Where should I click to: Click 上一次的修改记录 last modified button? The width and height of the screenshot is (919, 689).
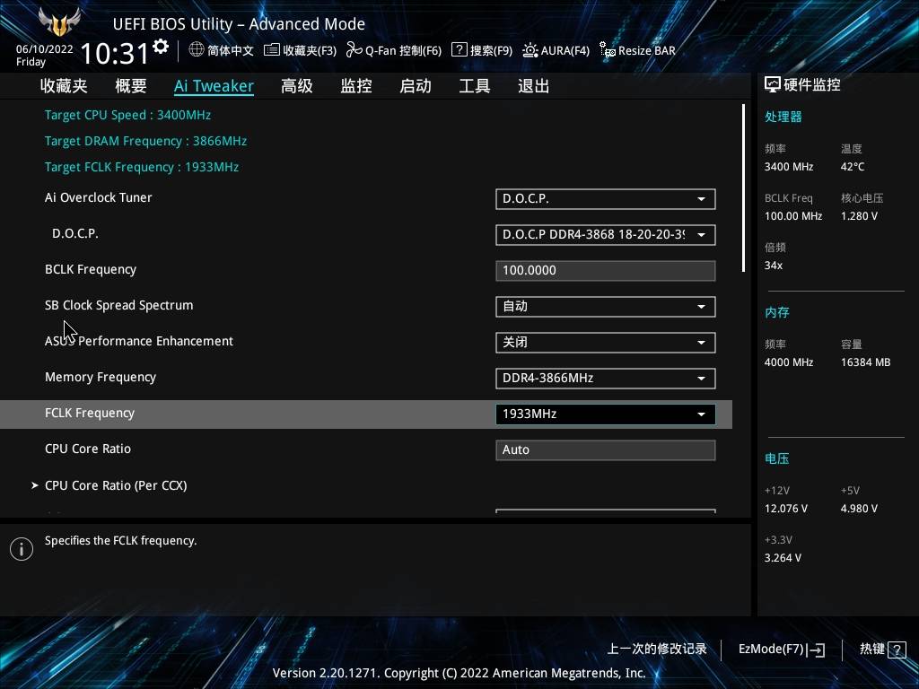656,650
